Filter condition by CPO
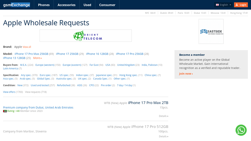This screenshot has height=141, width=251. click(92, 85)
